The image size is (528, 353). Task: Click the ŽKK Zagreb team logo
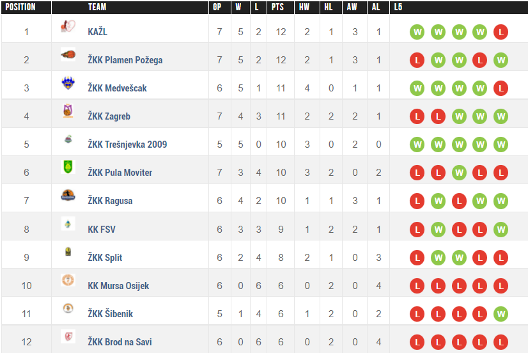pos(67,111)
